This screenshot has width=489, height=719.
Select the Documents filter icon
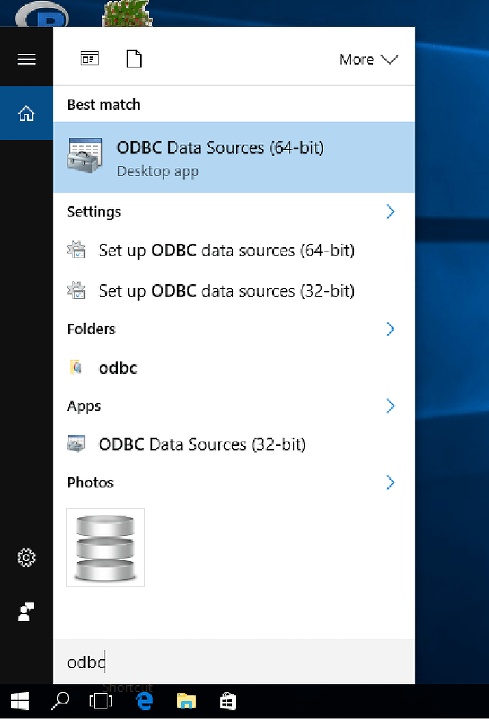click(133, 59)
